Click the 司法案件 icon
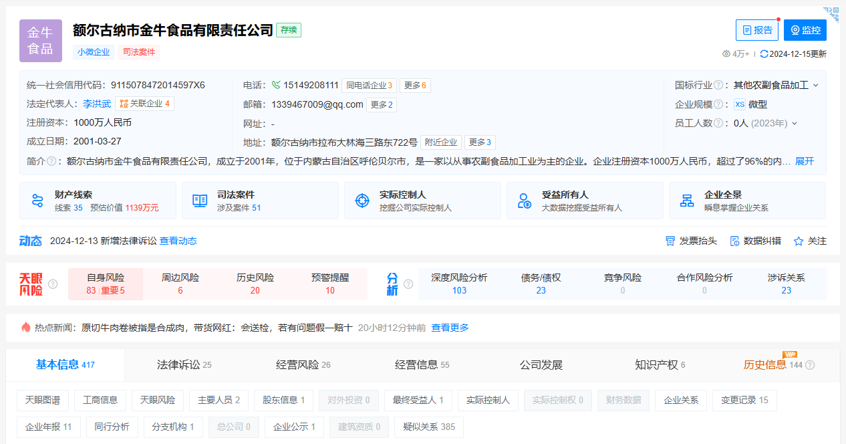The image size is (846, 444). click(x=199, y=200)
